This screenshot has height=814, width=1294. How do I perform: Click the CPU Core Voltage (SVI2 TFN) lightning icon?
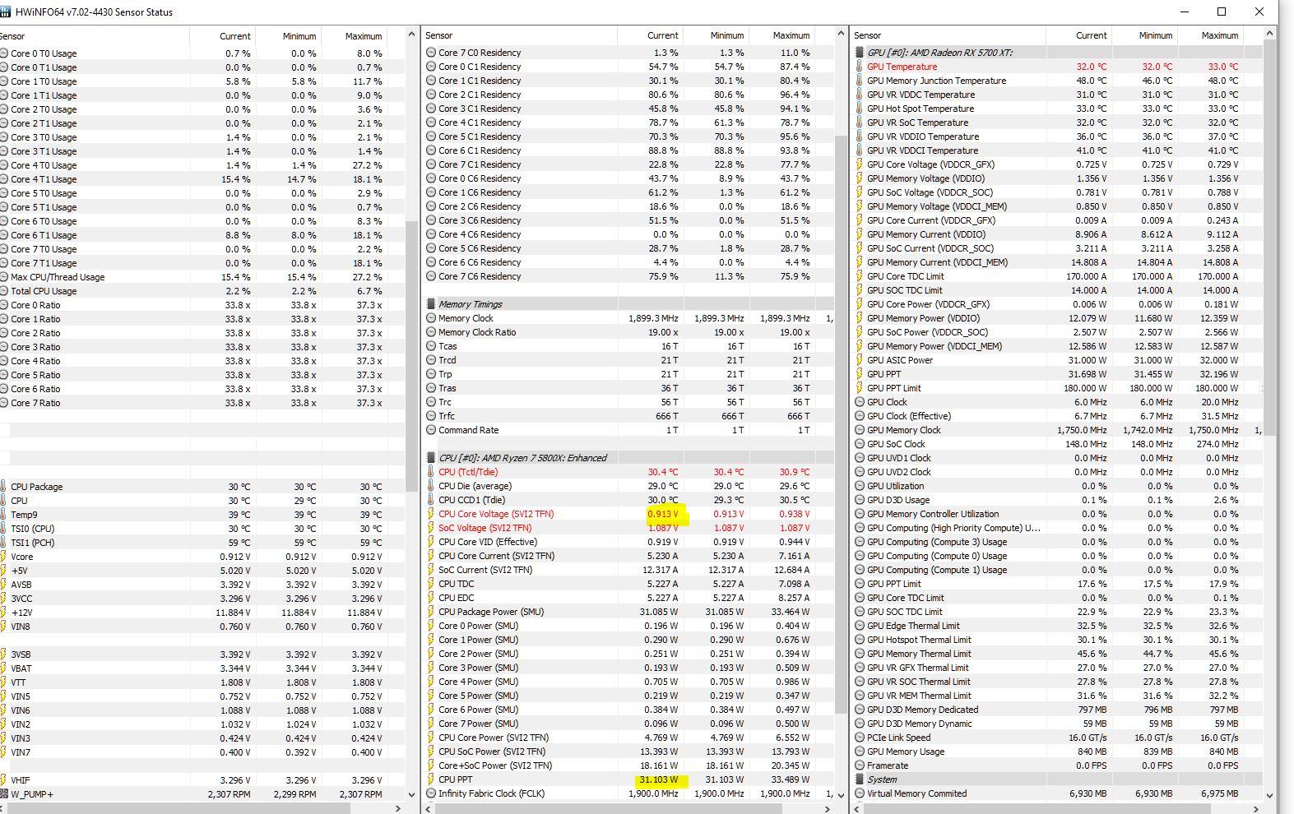[x=430, y=514]
